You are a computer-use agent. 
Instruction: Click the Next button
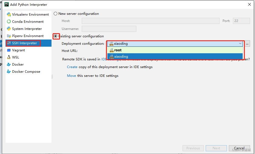click(216, 148)
